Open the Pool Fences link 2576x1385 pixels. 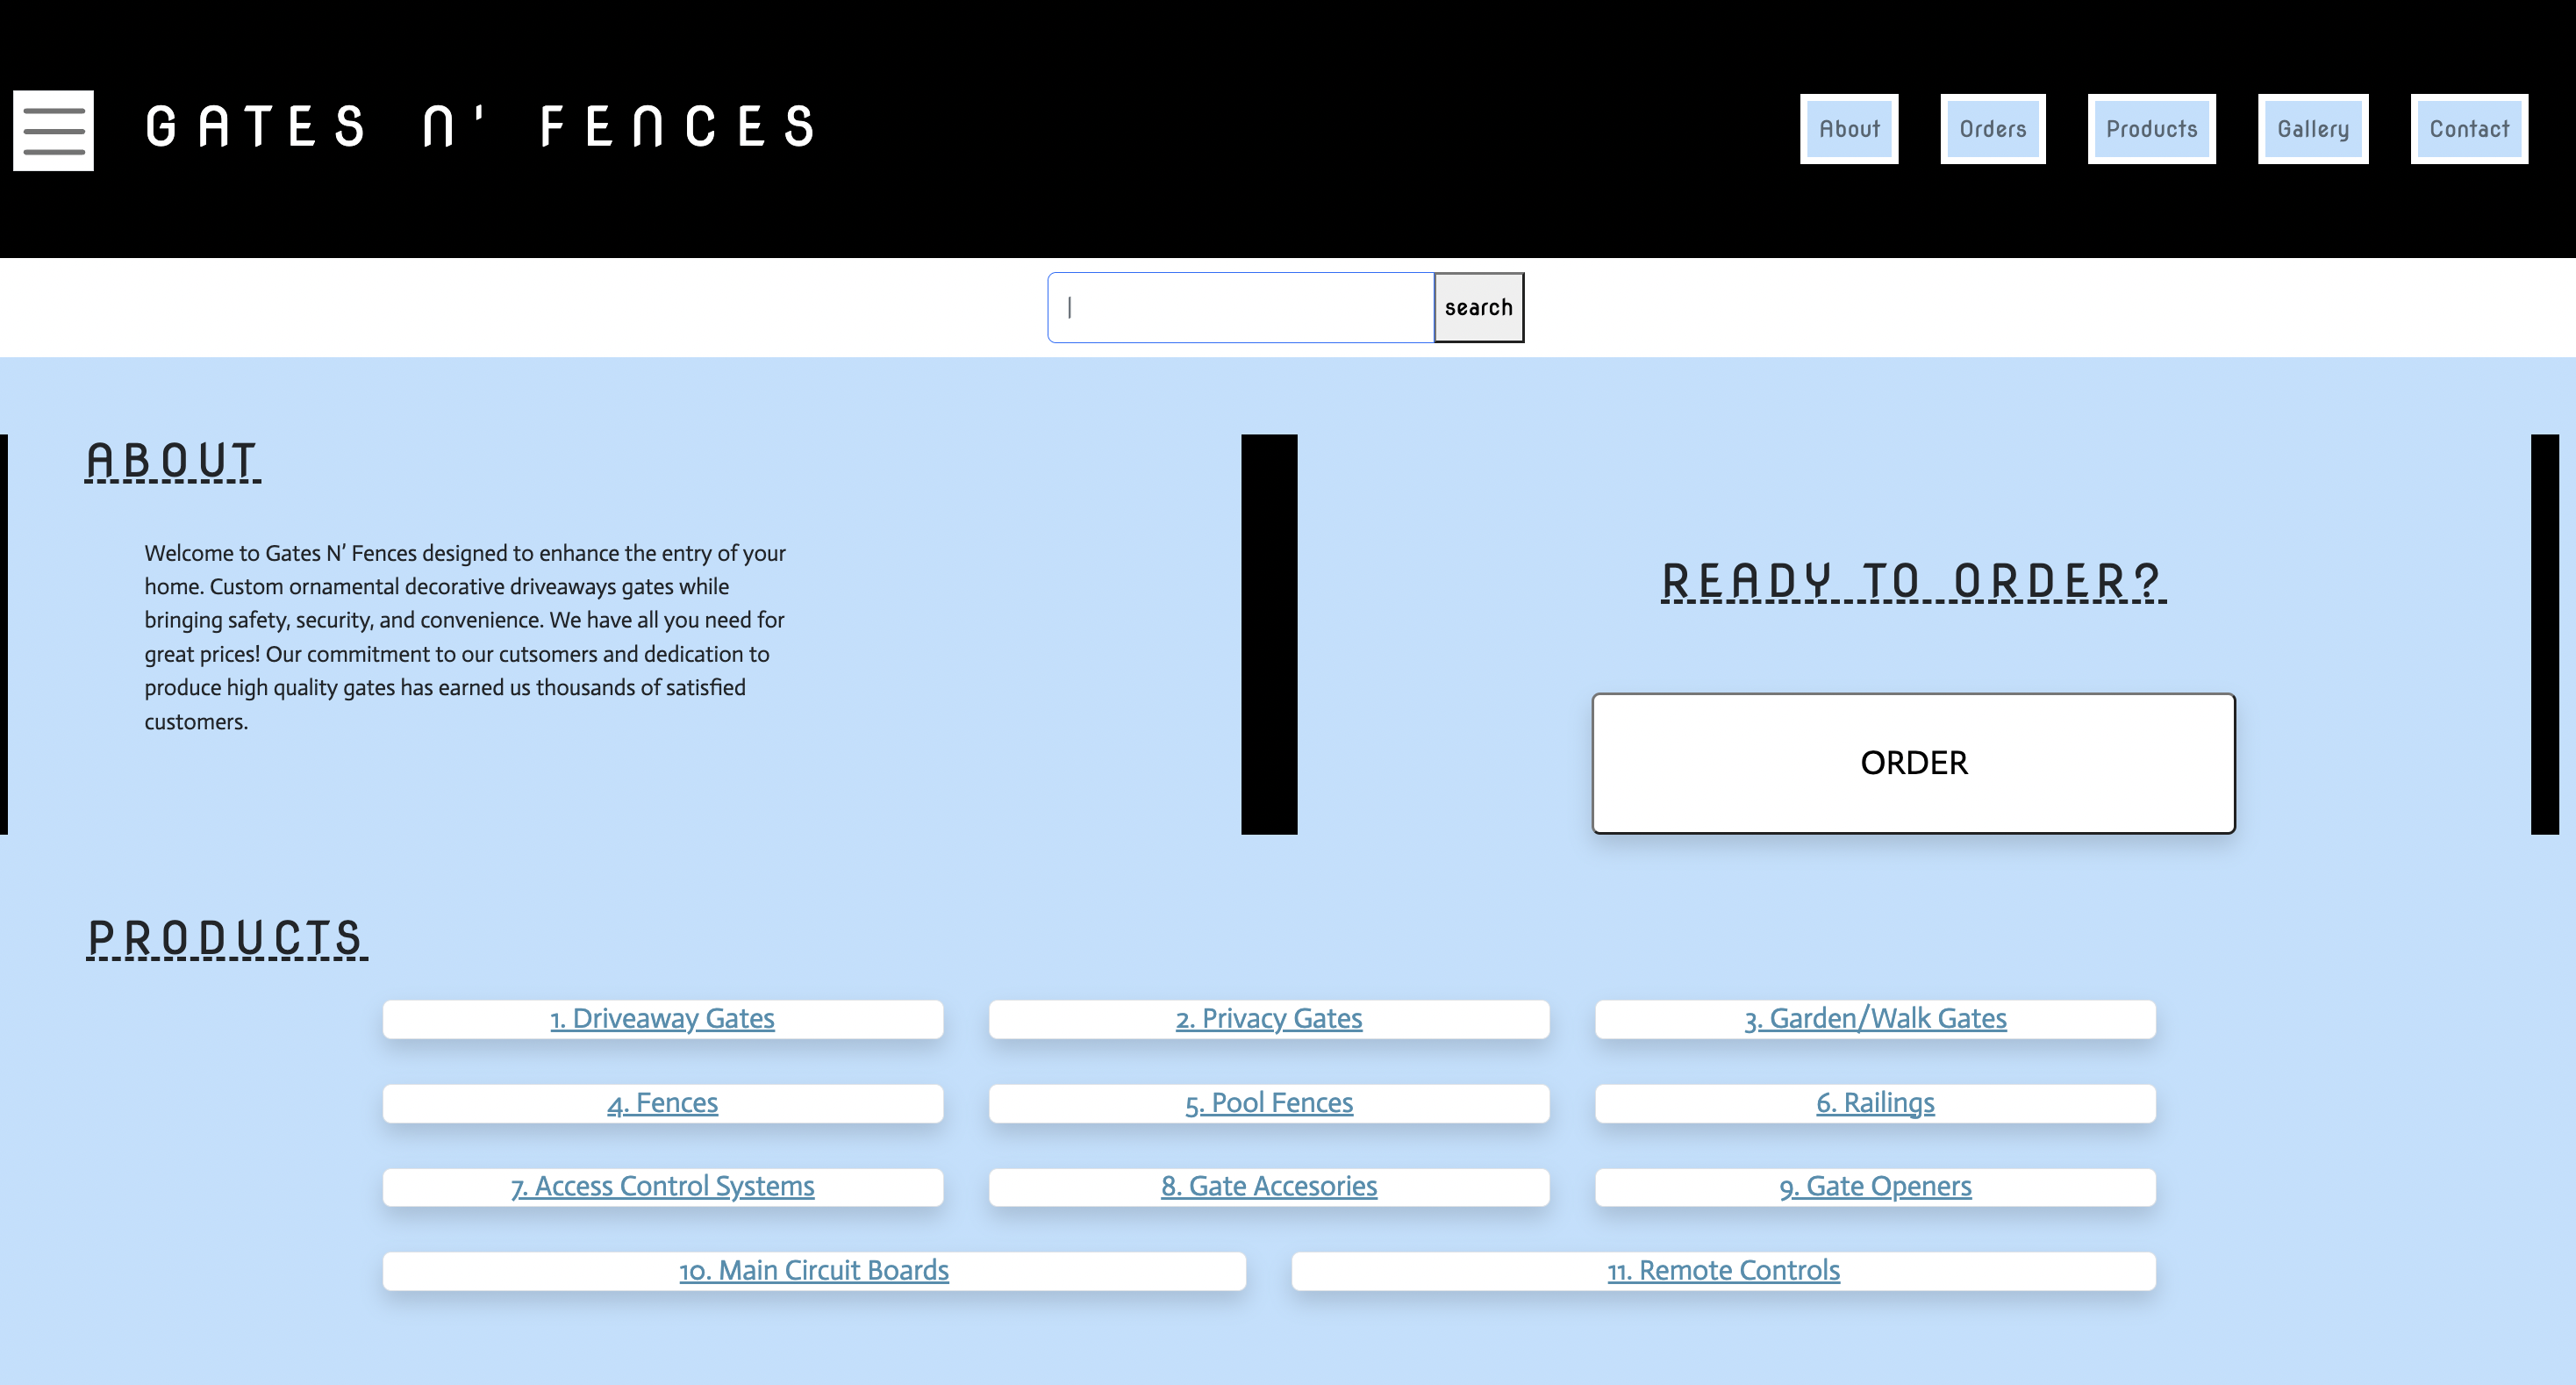(1268, 1102)
